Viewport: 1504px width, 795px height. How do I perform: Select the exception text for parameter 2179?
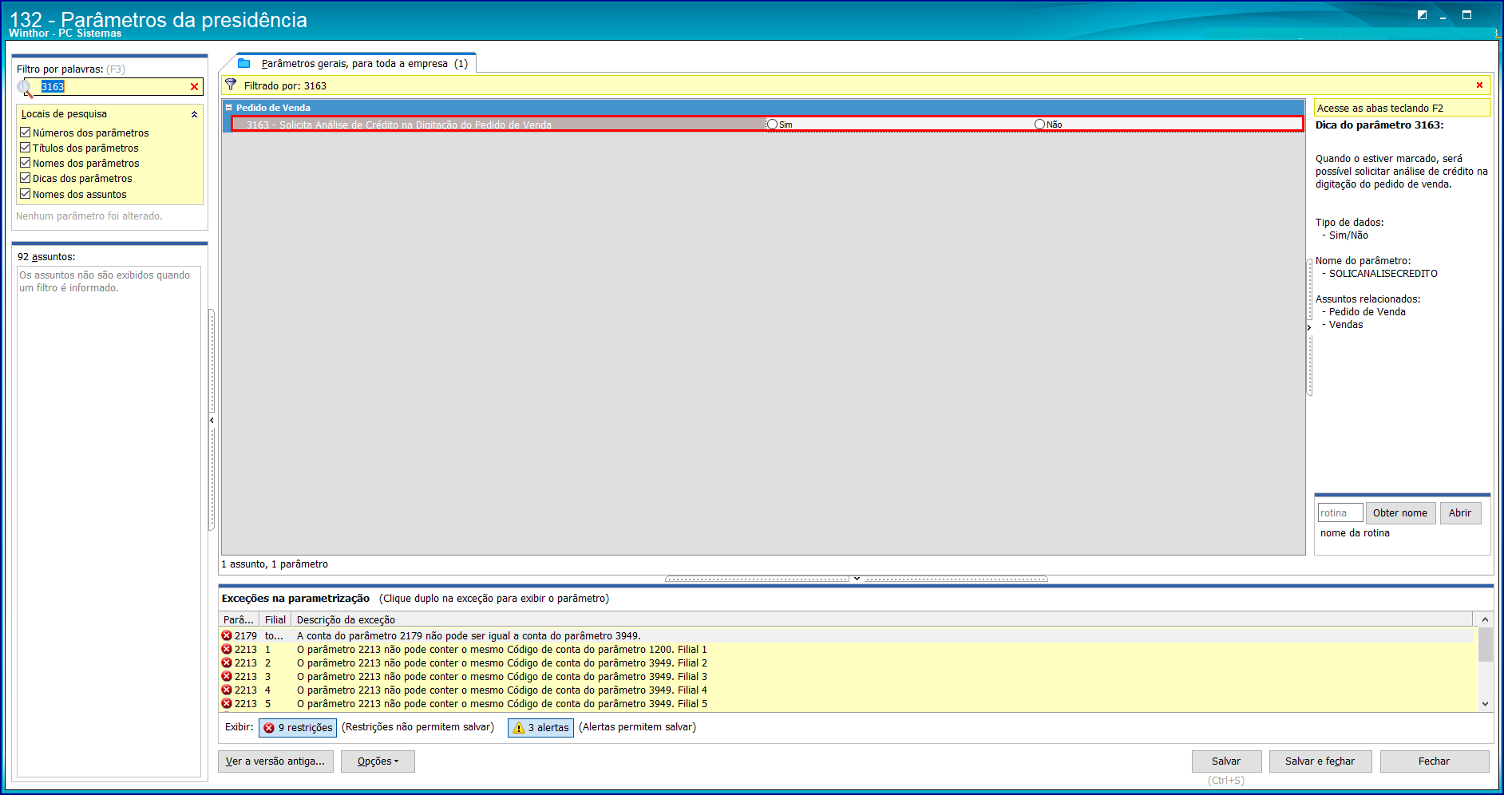(469, 636)
